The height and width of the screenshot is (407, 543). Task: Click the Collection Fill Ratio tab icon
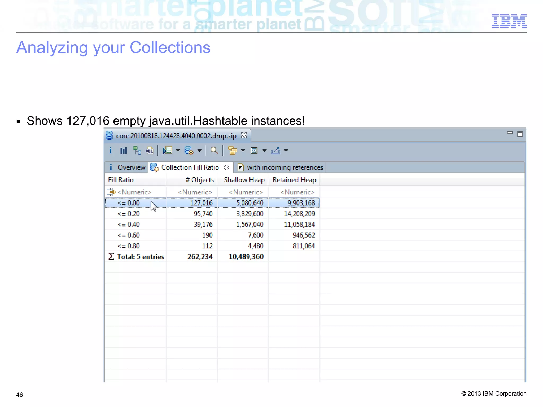pos(154,167)
